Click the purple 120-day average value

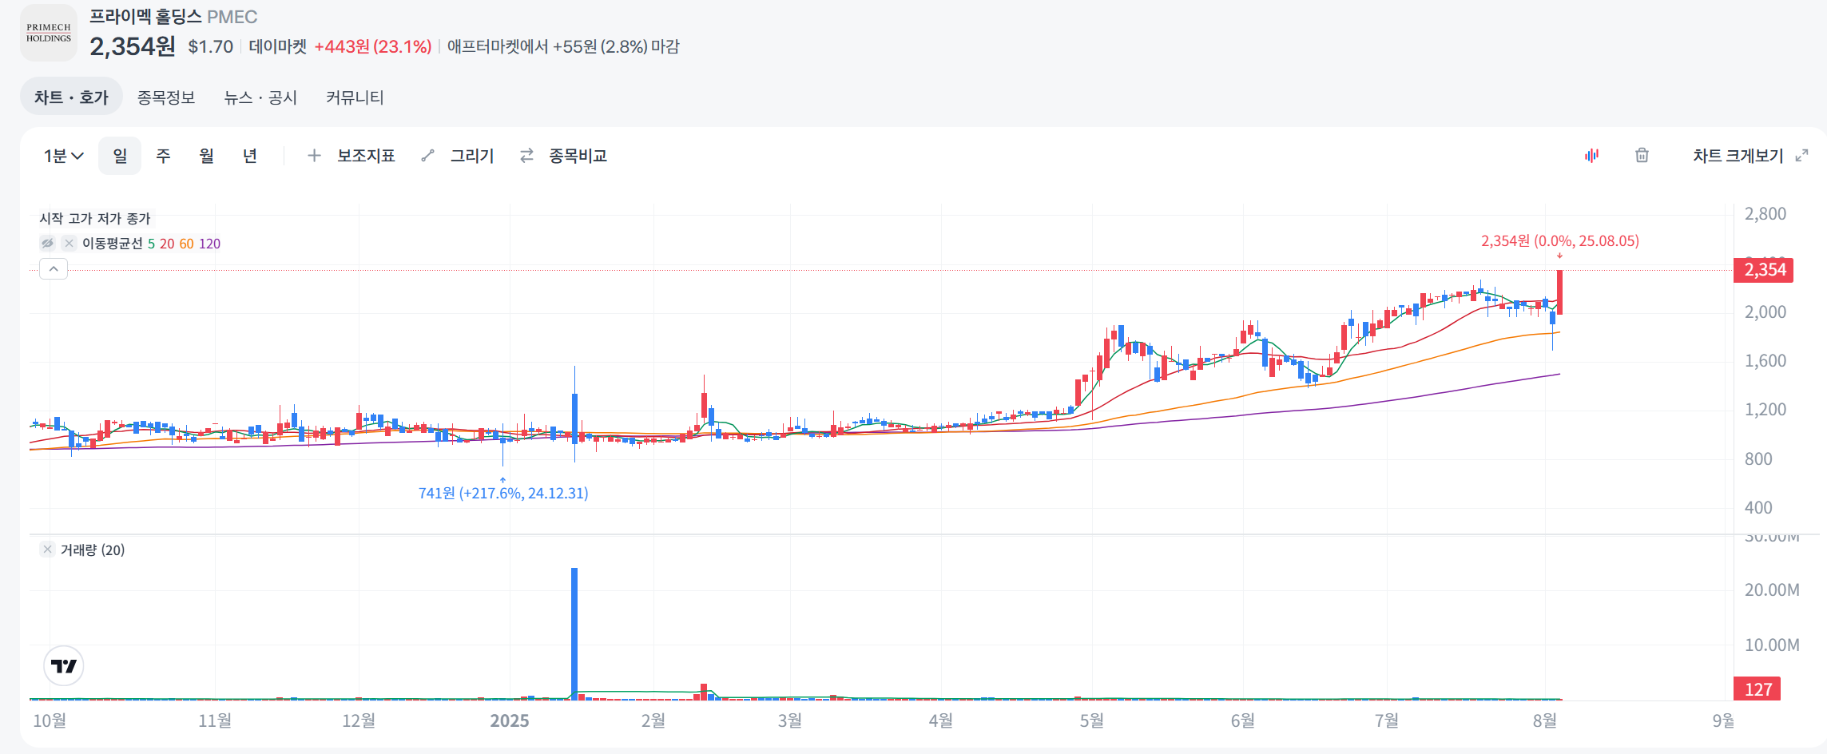[209, 244]
